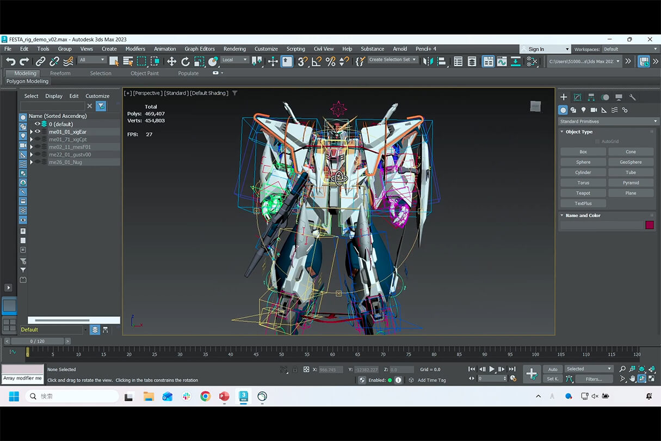Select the Lights category icon
The height and width of the screenshot is (441, 661).
584,110
